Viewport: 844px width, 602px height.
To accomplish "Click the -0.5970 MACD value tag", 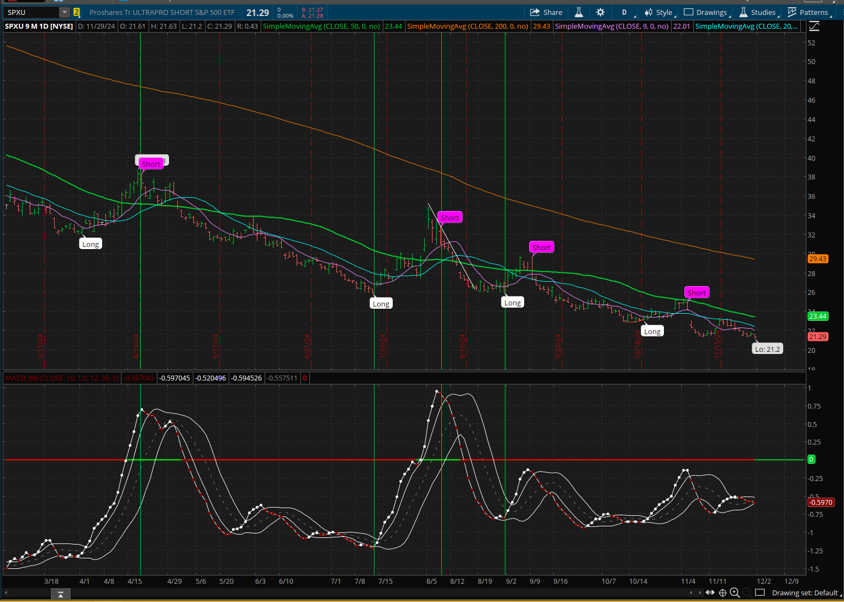I will coord(821,502).
